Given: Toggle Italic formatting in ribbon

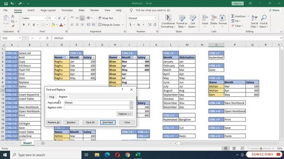Looking at the screenshot, I should pyautogui.click(x=28, y=25).
